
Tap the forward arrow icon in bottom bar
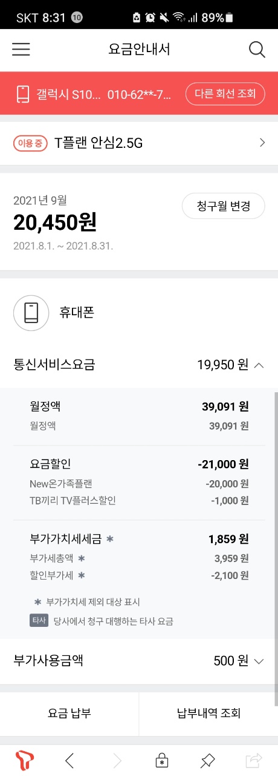(117, 760)
